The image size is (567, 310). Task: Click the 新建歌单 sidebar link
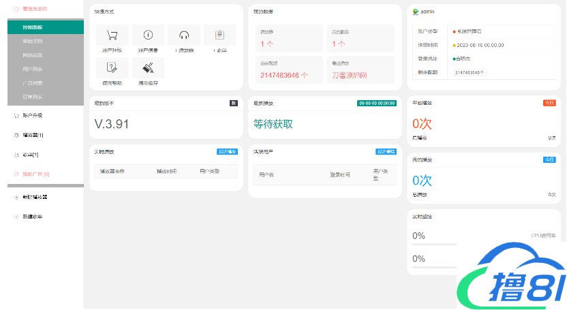tap(32, 217)
